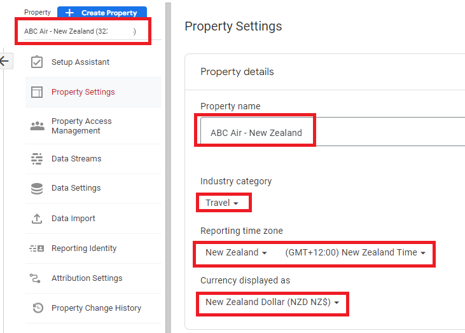
Task: Click the Data Settings database icon
Action: 37,188
